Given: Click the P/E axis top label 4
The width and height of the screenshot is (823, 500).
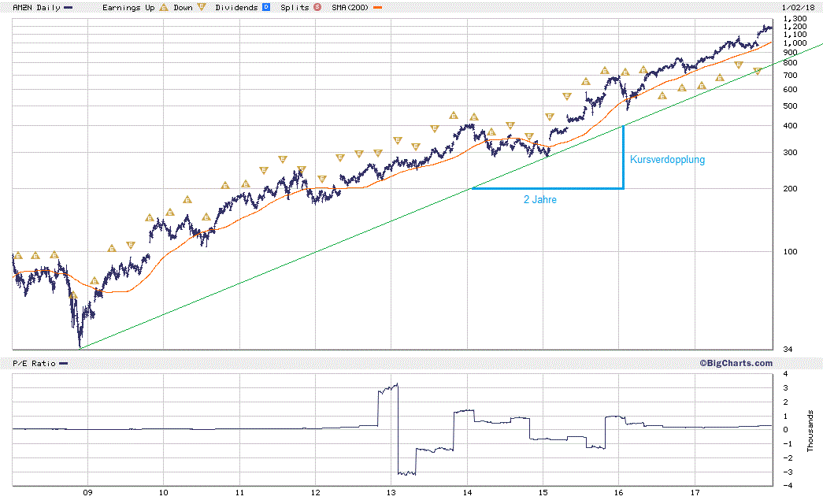Looking at the screenshot, I should click(786, 373).
